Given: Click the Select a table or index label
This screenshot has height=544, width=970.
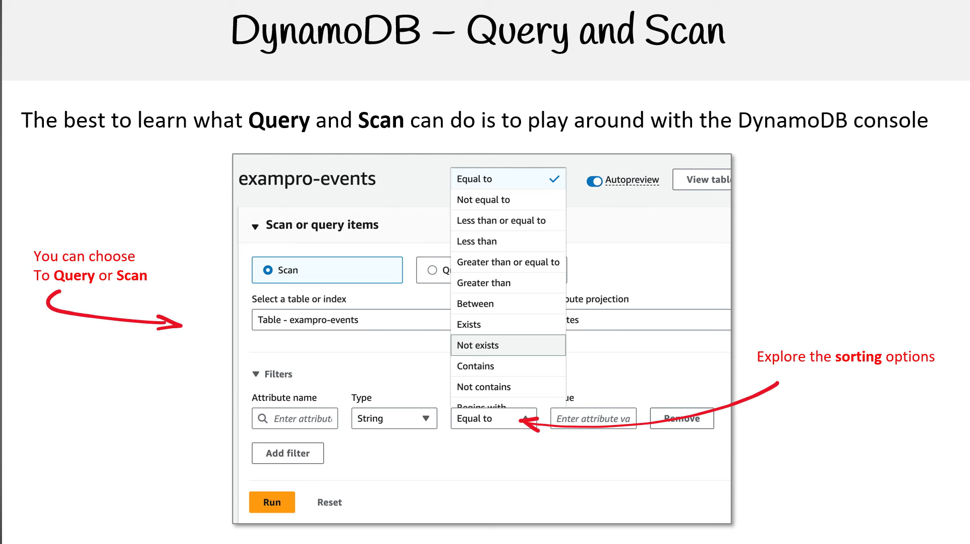Looking at the screenshot, I should [299, 299].
